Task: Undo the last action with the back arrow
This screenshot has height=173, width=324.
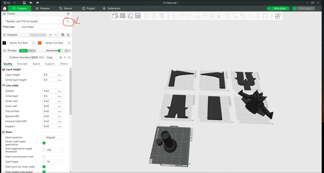Action: coord(31,3)
